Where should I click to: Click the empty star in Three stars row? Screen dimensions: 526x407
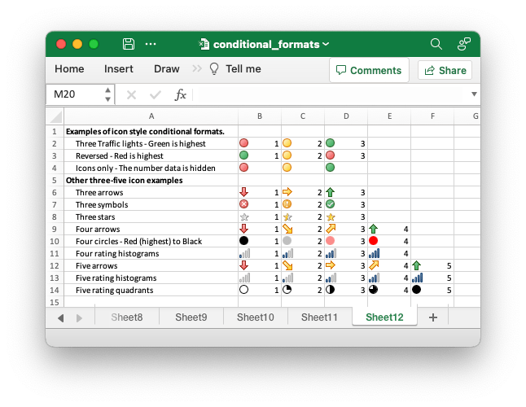244,217
